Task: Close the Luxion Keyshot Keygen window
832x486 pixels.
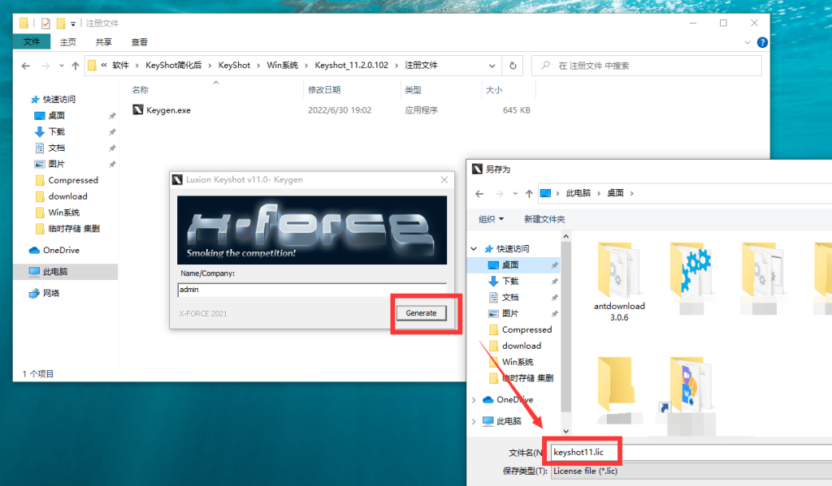Action: (444, 179)
